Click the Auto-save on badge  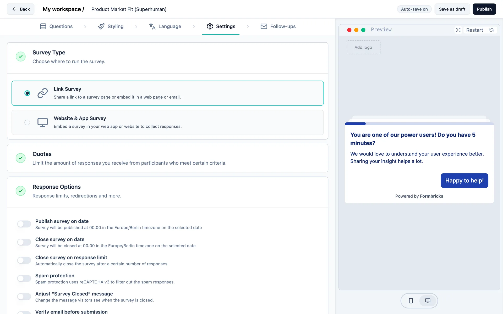tap(414, 9)
